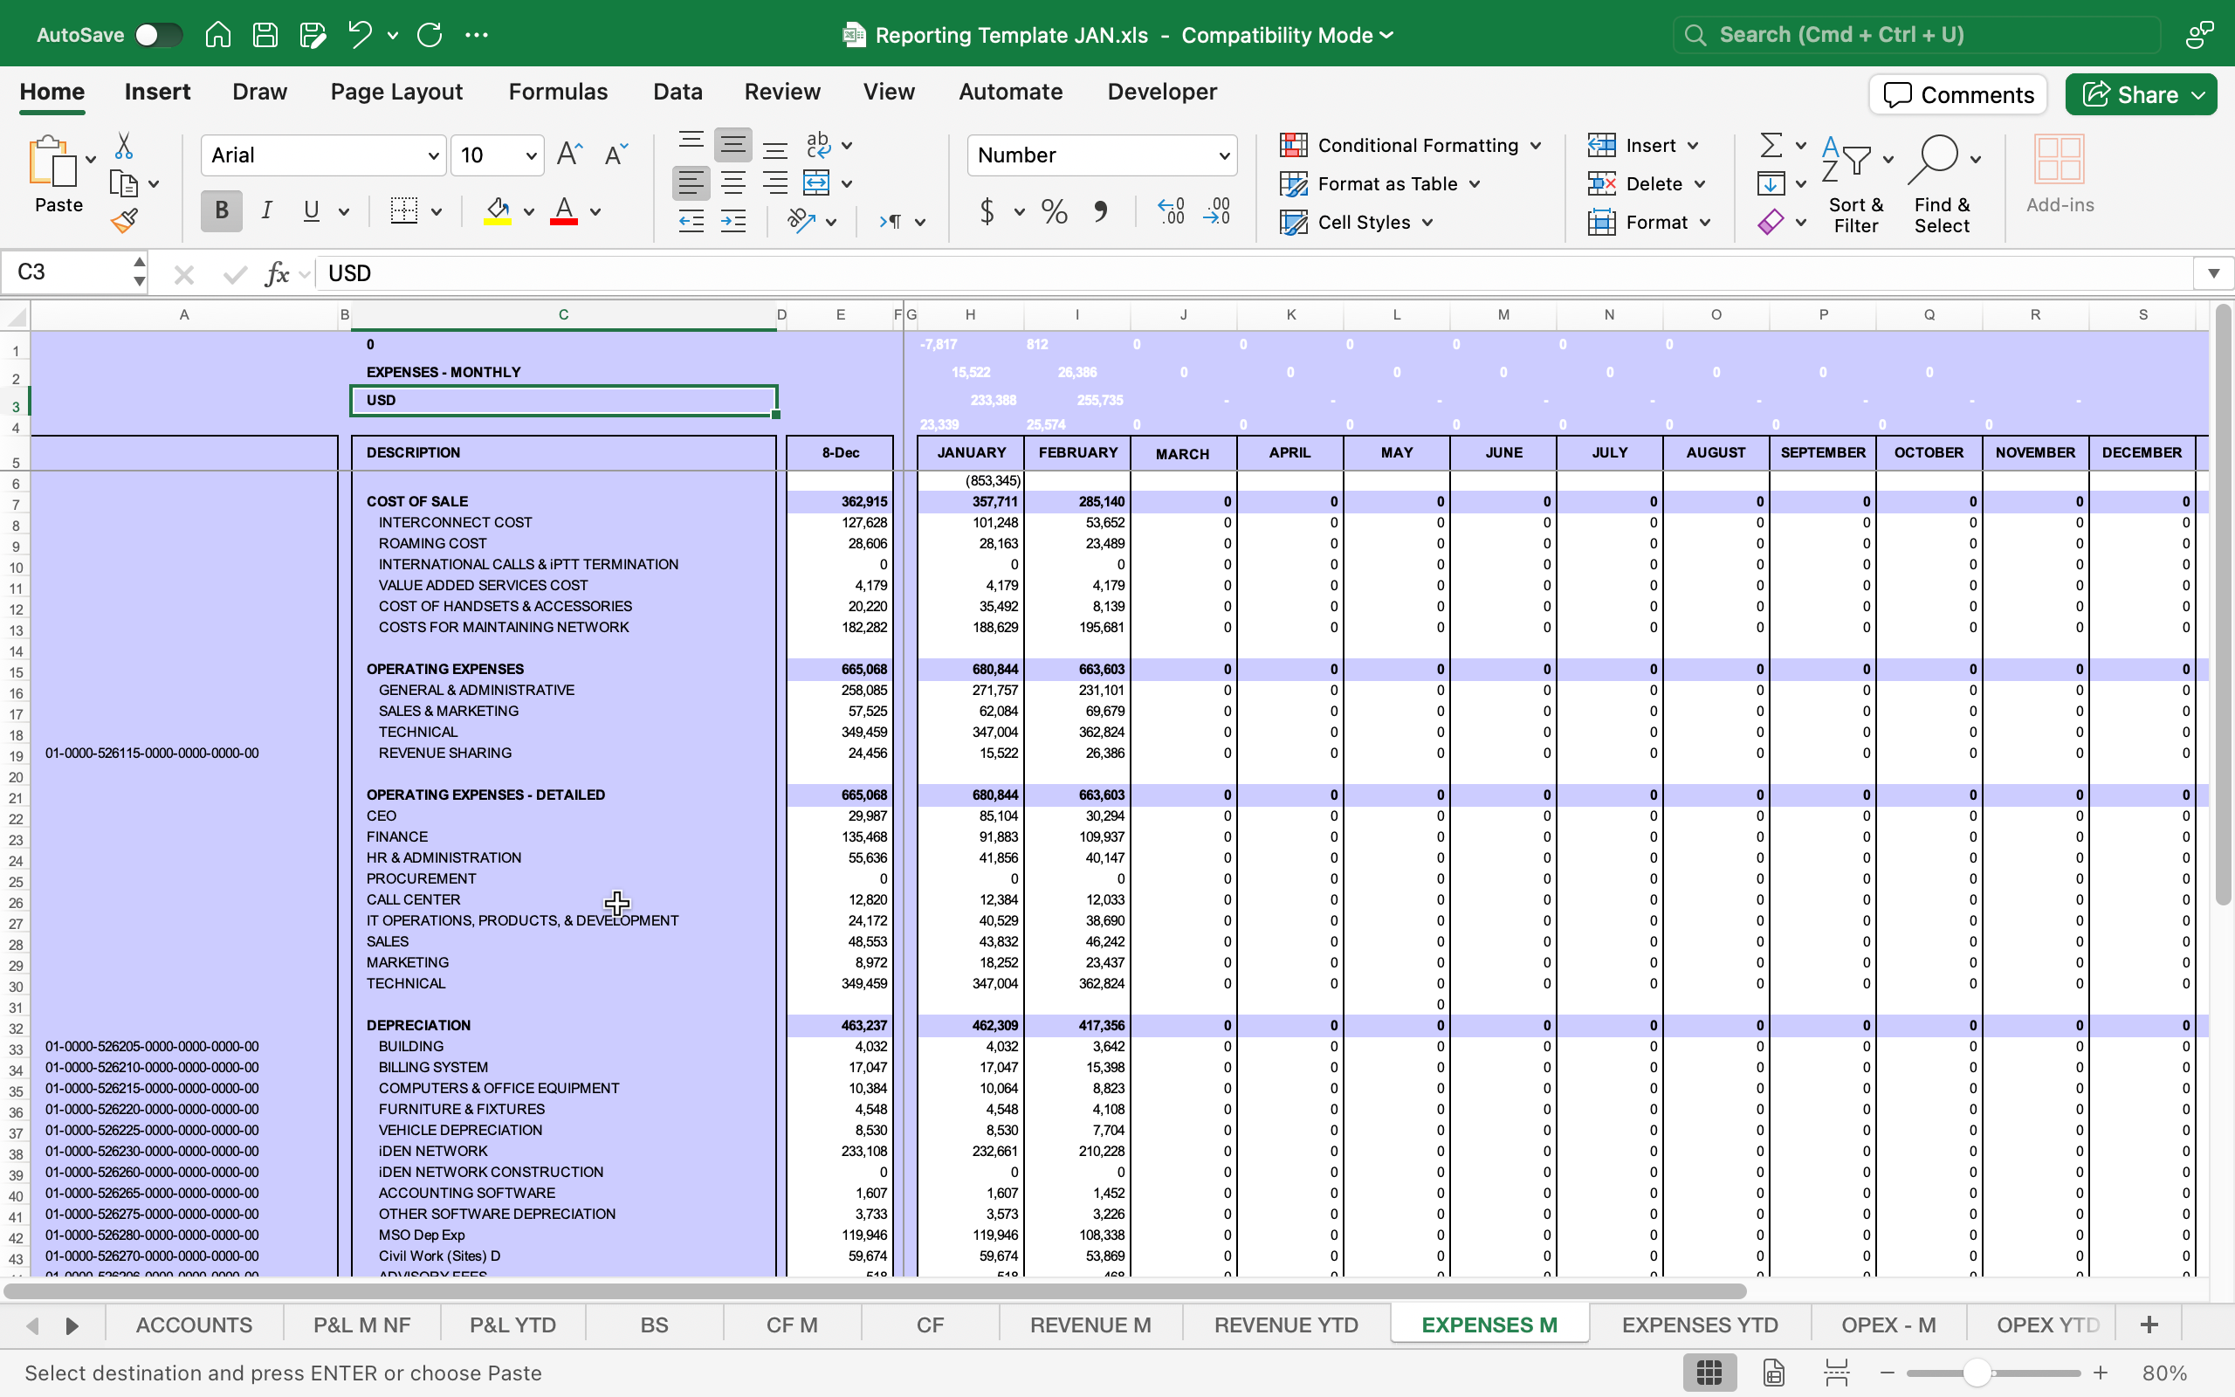Viewport: 2235px width, 1397px height.
Task: Toggle Italic formatting button
Action: 267,211
